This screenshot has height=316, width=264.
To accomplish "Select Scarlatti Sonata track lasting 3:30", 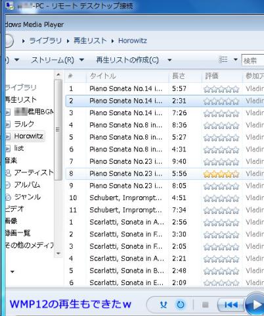I will tap(165, 234).
